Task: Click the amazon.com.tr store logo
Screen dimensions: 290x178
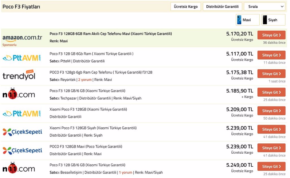Action: tap(22, 38)
